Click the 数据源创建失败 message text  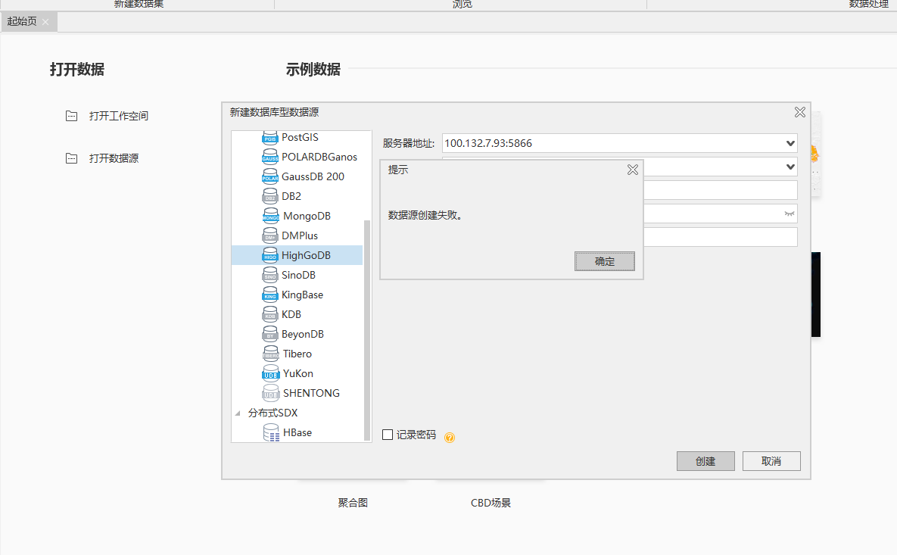pos(425,215)
